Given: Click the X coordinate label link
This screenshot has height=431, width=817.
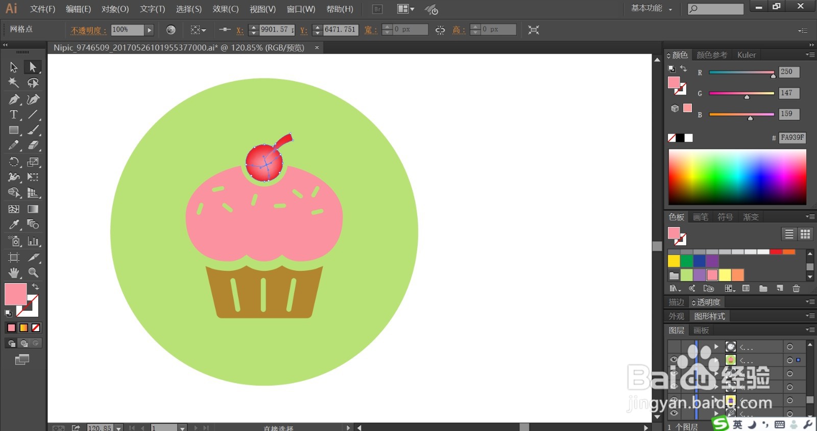Looking at the screenshot, I should point(239,31).
